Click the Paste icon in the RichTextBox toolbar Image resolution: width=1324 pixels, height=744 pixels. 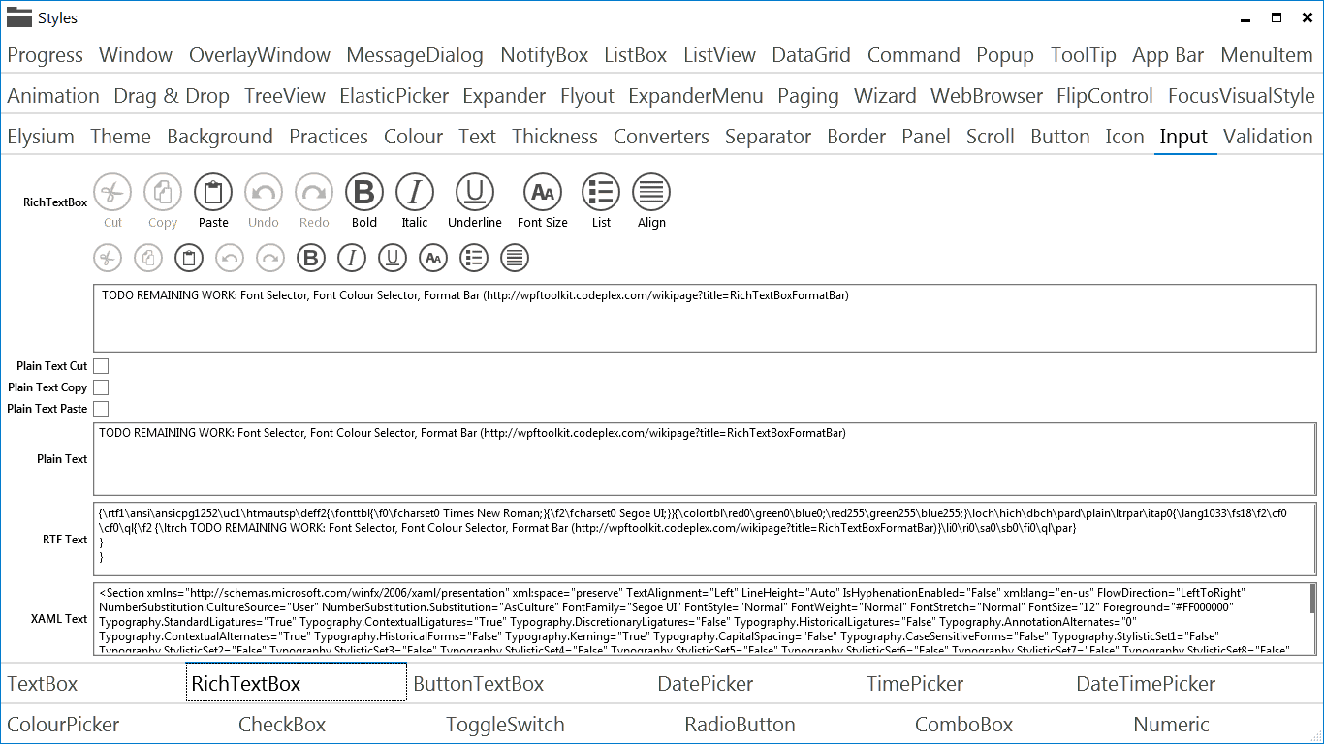pyautogui.click(x=213, y=194)
